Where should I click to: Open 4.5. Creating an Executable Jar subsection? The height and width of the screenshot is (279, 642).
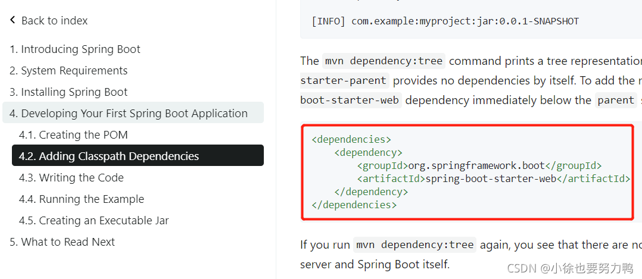(x=94, y=221)
